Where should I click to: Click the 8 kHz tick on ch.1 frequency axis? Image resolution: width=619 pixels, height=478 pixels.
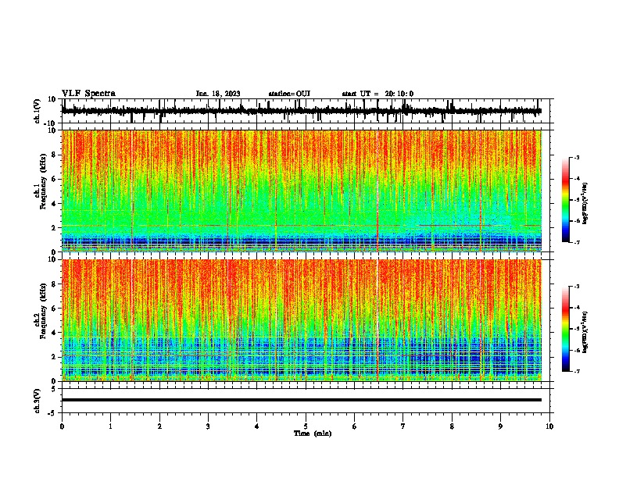(54, 155)
